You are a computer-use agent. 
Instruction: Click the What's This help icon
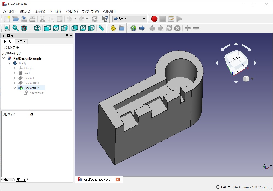[105, 19]
